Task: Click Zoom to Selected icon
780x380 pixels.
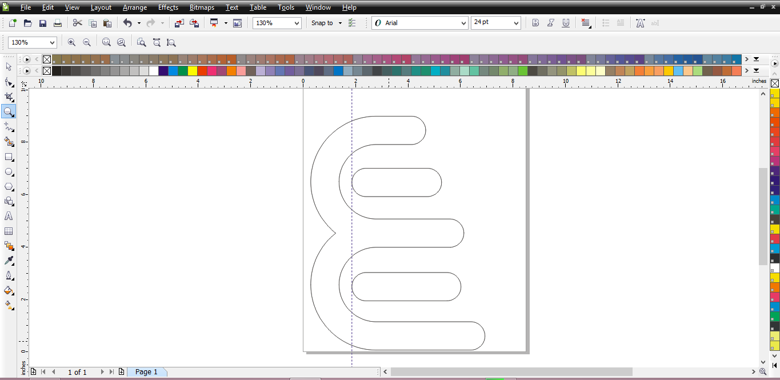Action: point(106,42)
